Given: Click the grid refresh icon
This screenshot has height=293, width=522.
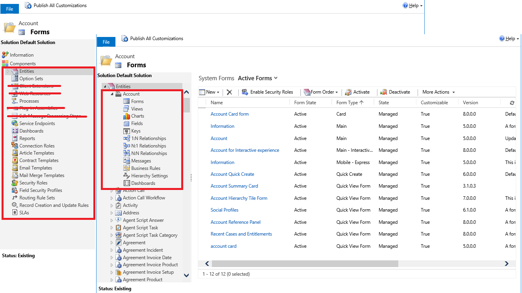Looking at the screenshot, I should [512, 103].
